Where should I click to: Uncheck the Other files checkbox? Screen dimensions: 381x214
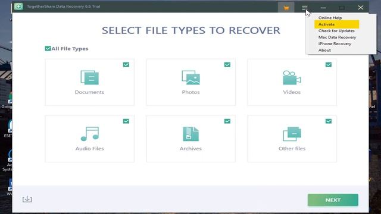click(x=329, y=121)
